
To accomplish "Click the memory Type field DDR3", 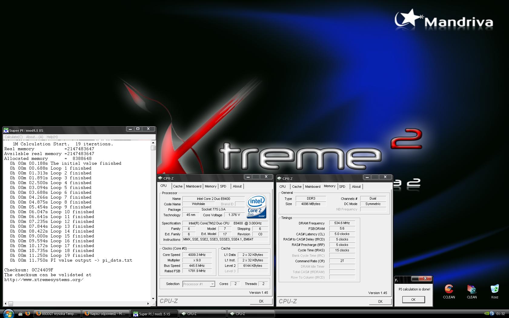I will pyautogui.click(x=311, y=199).
